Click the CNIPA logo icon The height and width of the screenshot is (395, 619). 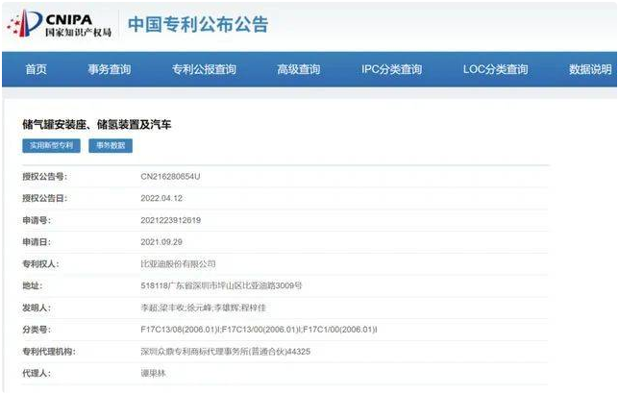click(x=24, y=24)
